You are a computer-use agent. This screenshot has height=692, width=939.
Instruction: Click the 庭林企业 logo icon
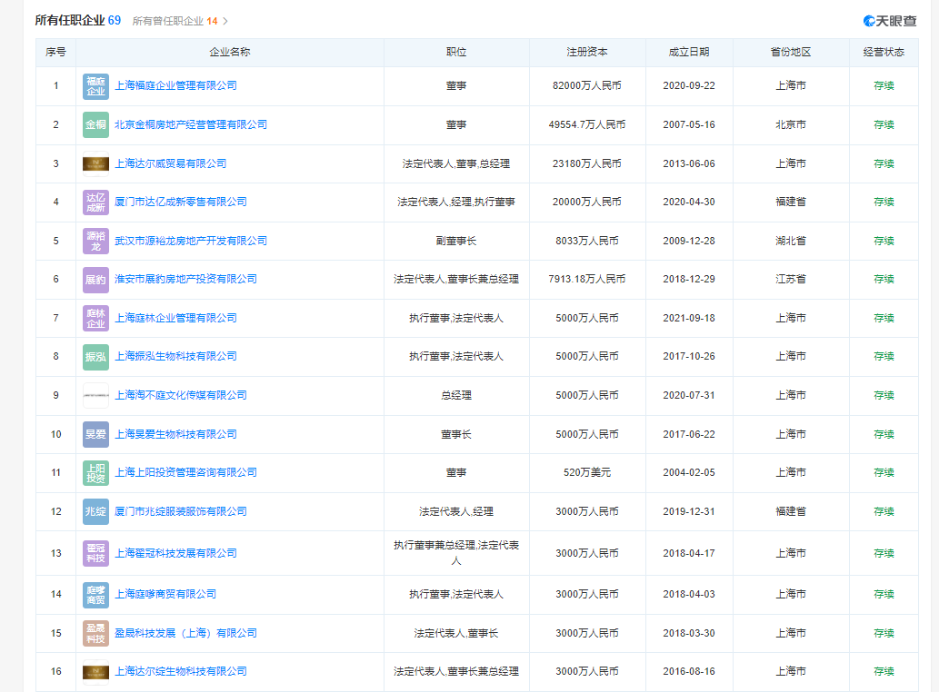click(95, 319)
